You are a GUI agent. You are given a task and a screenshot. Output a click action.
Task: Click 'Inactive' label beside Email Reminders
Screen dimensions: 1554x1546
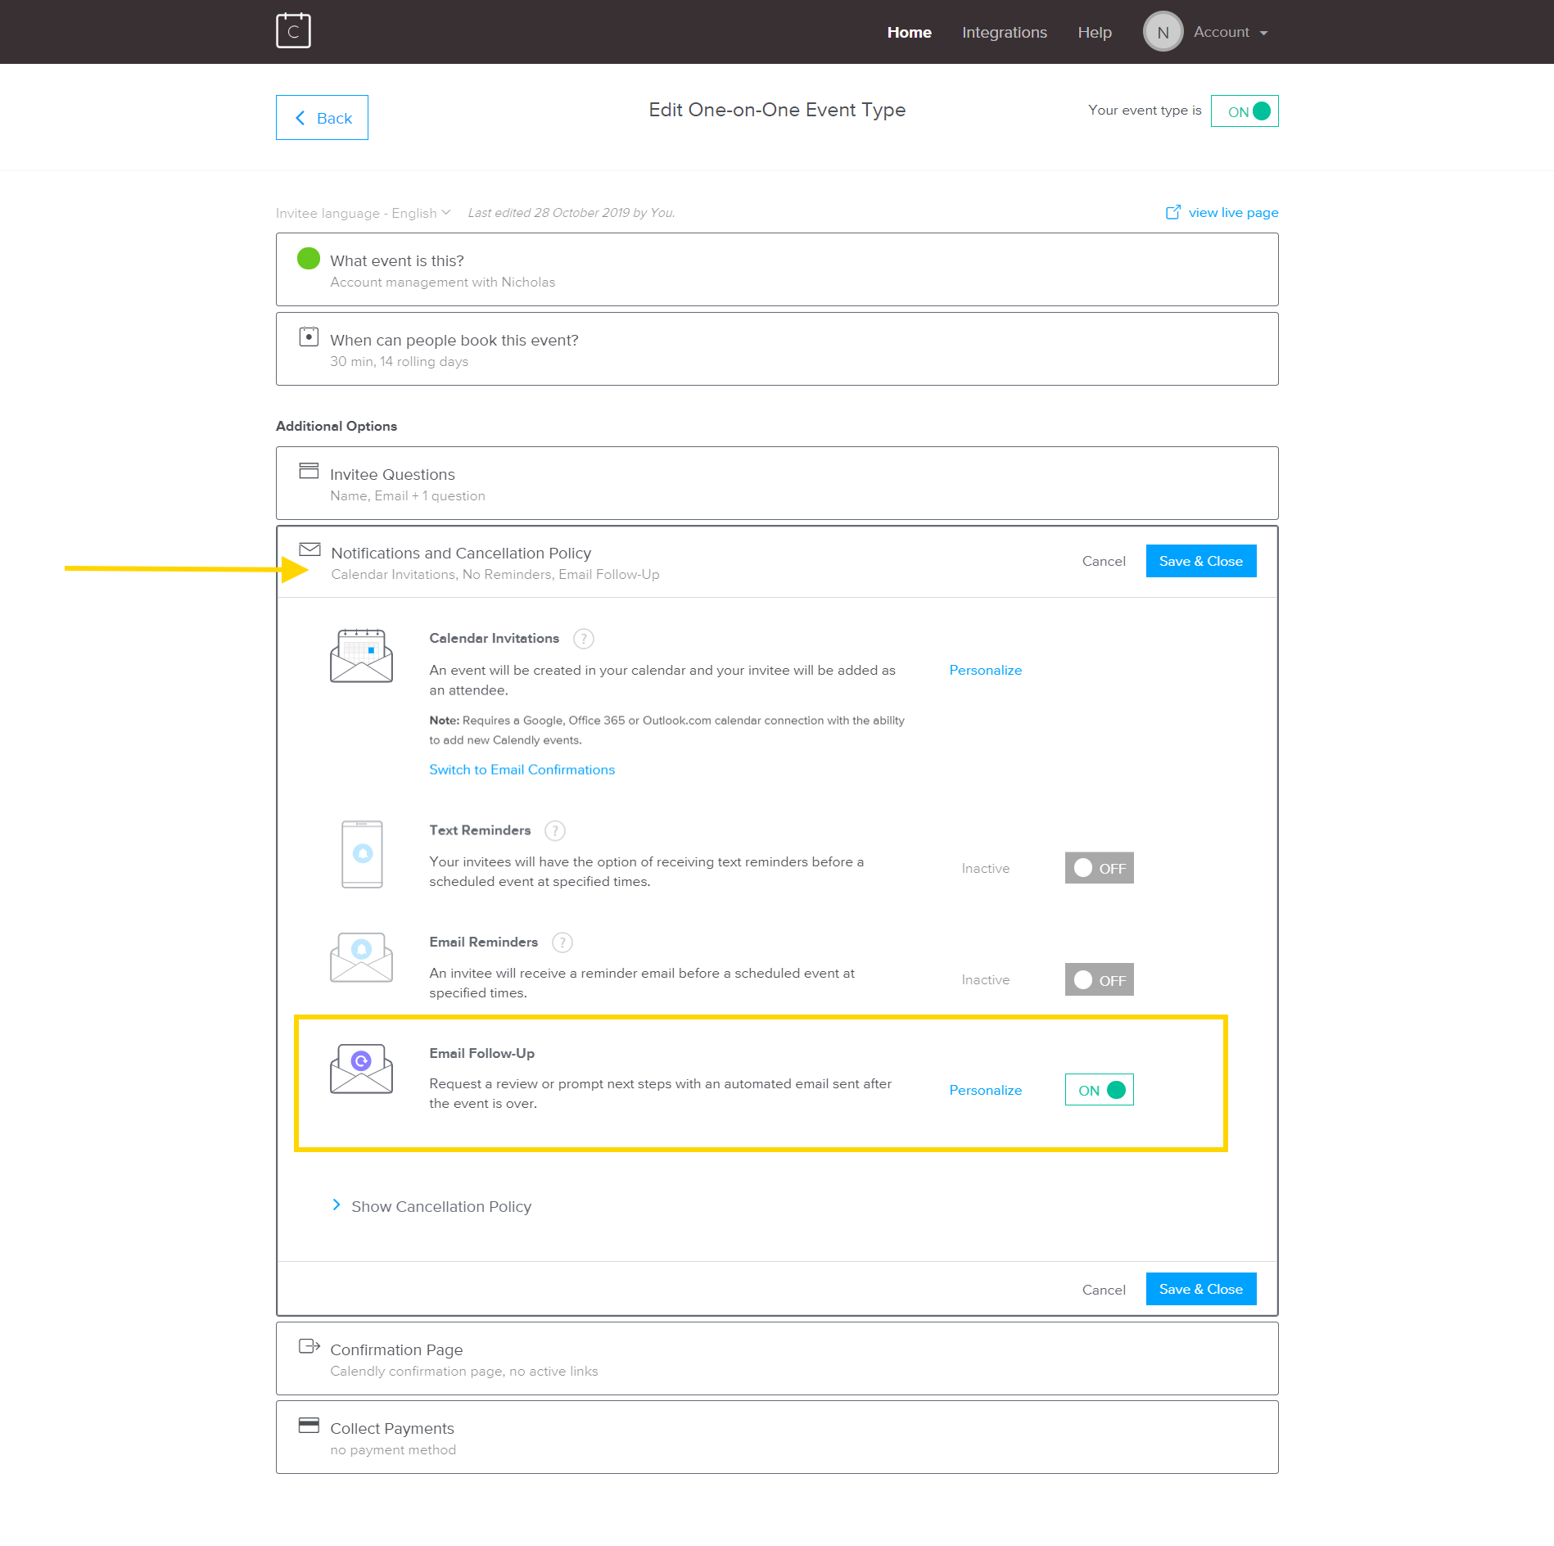pos(985,979)
